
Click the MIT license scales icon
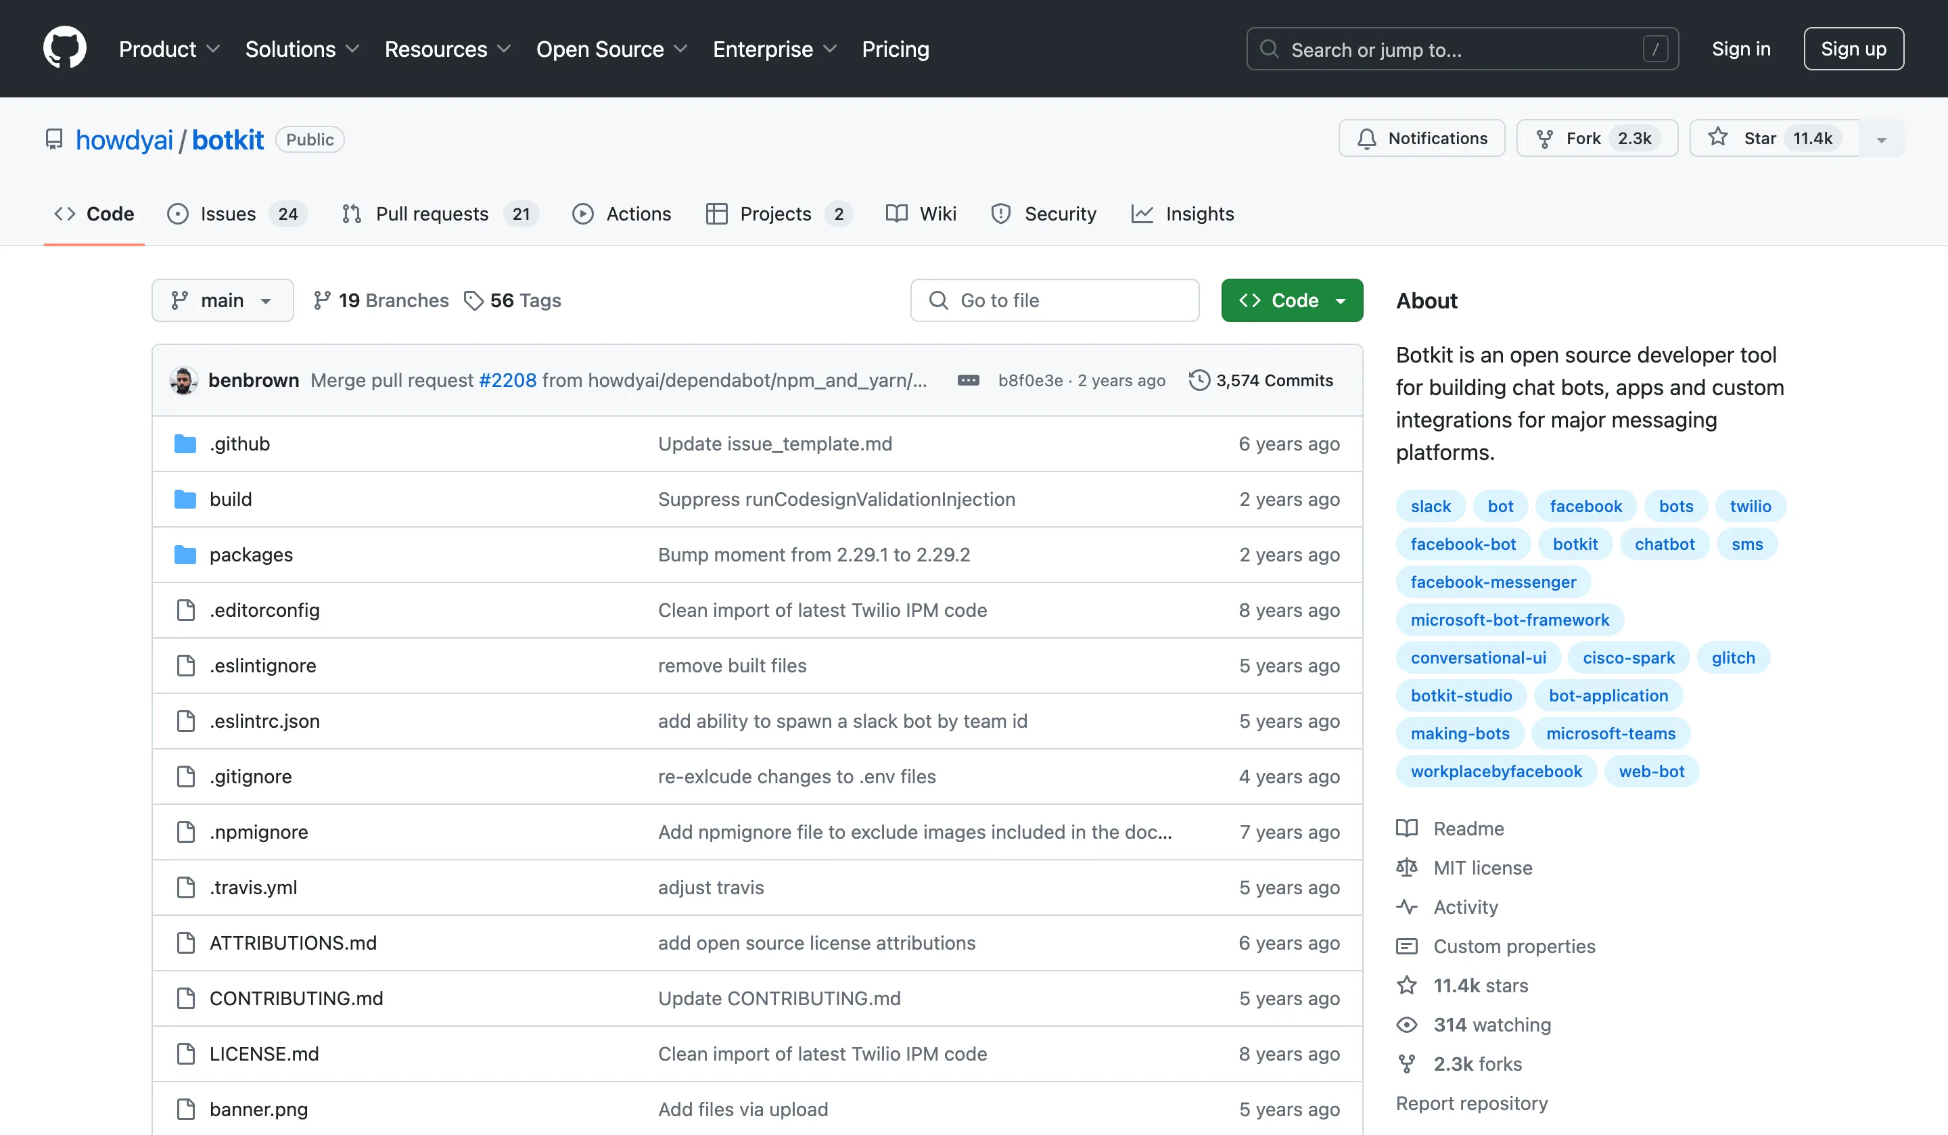coord(1408,868)
